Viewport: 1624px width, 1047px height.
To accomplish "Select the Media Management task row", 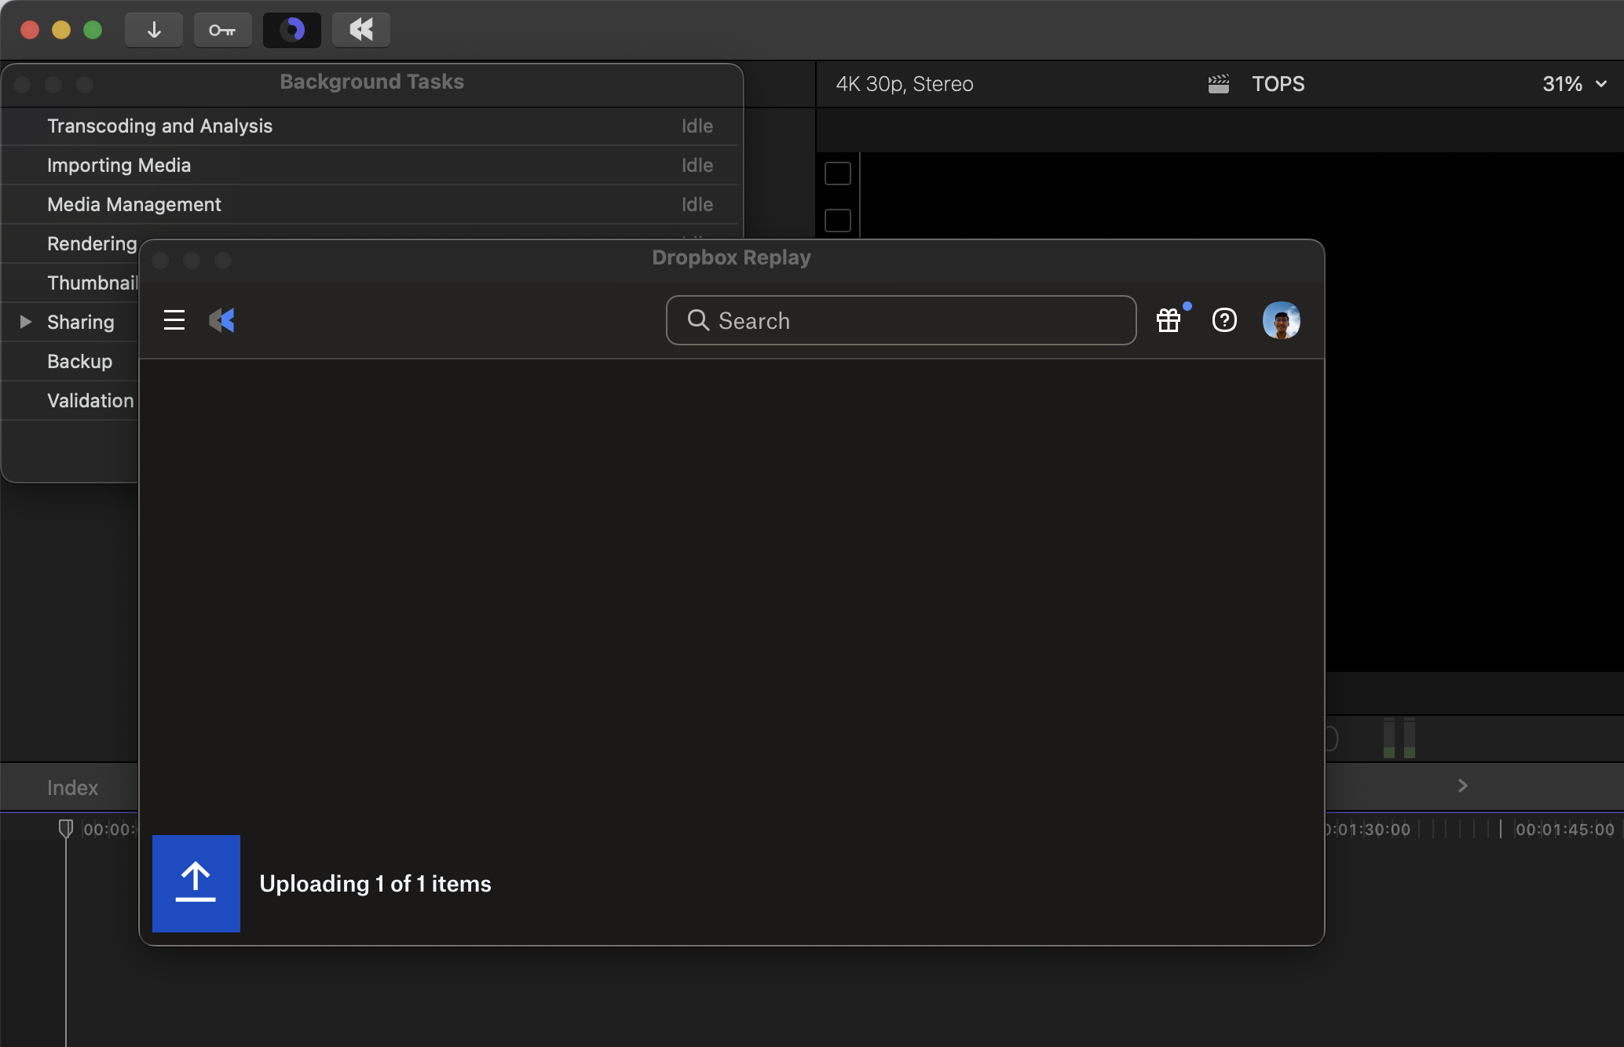I will [x=371, y=205].
